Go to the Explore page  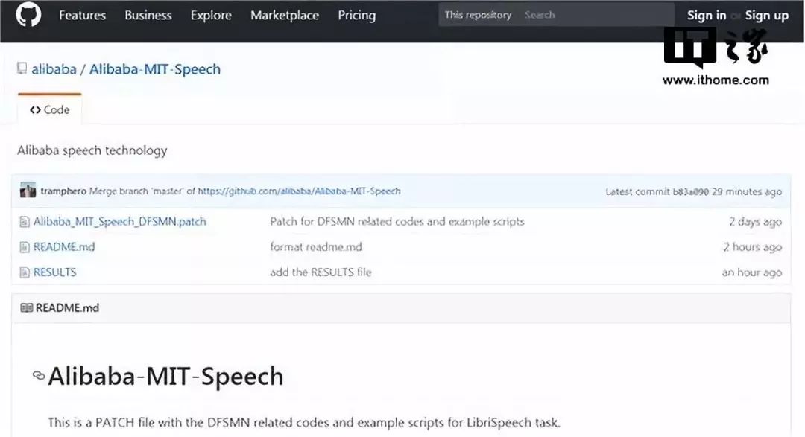point(211,16)
